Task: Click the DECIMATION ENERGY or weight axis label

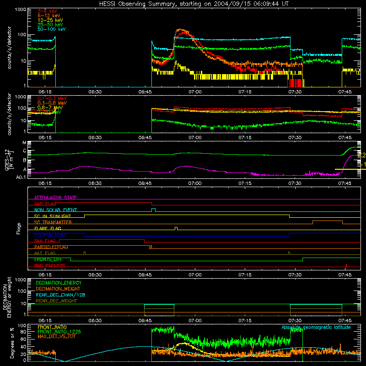Action: [6, 297]
